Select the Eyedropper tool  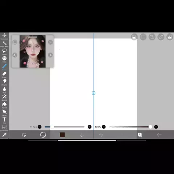pos(4,134)
